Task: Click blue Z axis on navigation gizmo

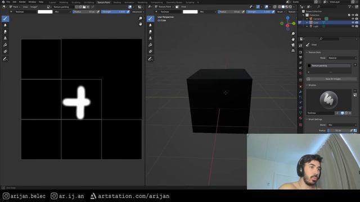Action: pyautogui.click(x=287, y=17)
